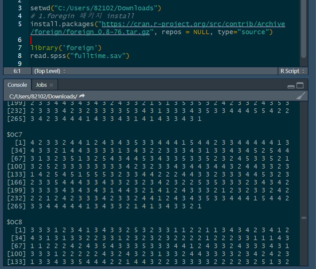This screenshot has height=269, width=316.
Task: Click the type="source" argument
Action: [x=243, y=32]
